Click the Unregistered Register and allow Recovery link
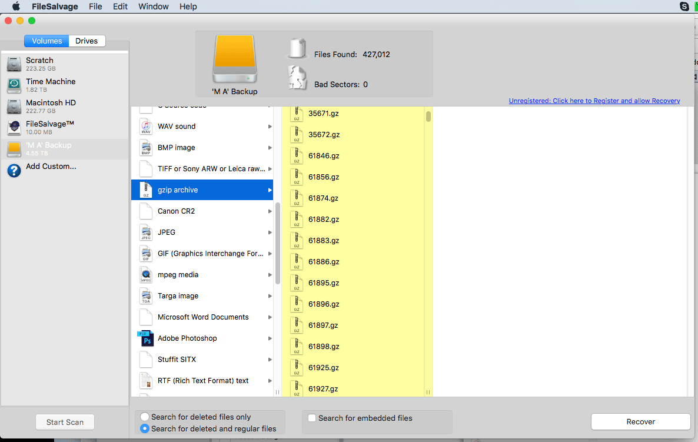 pos(594,101)
